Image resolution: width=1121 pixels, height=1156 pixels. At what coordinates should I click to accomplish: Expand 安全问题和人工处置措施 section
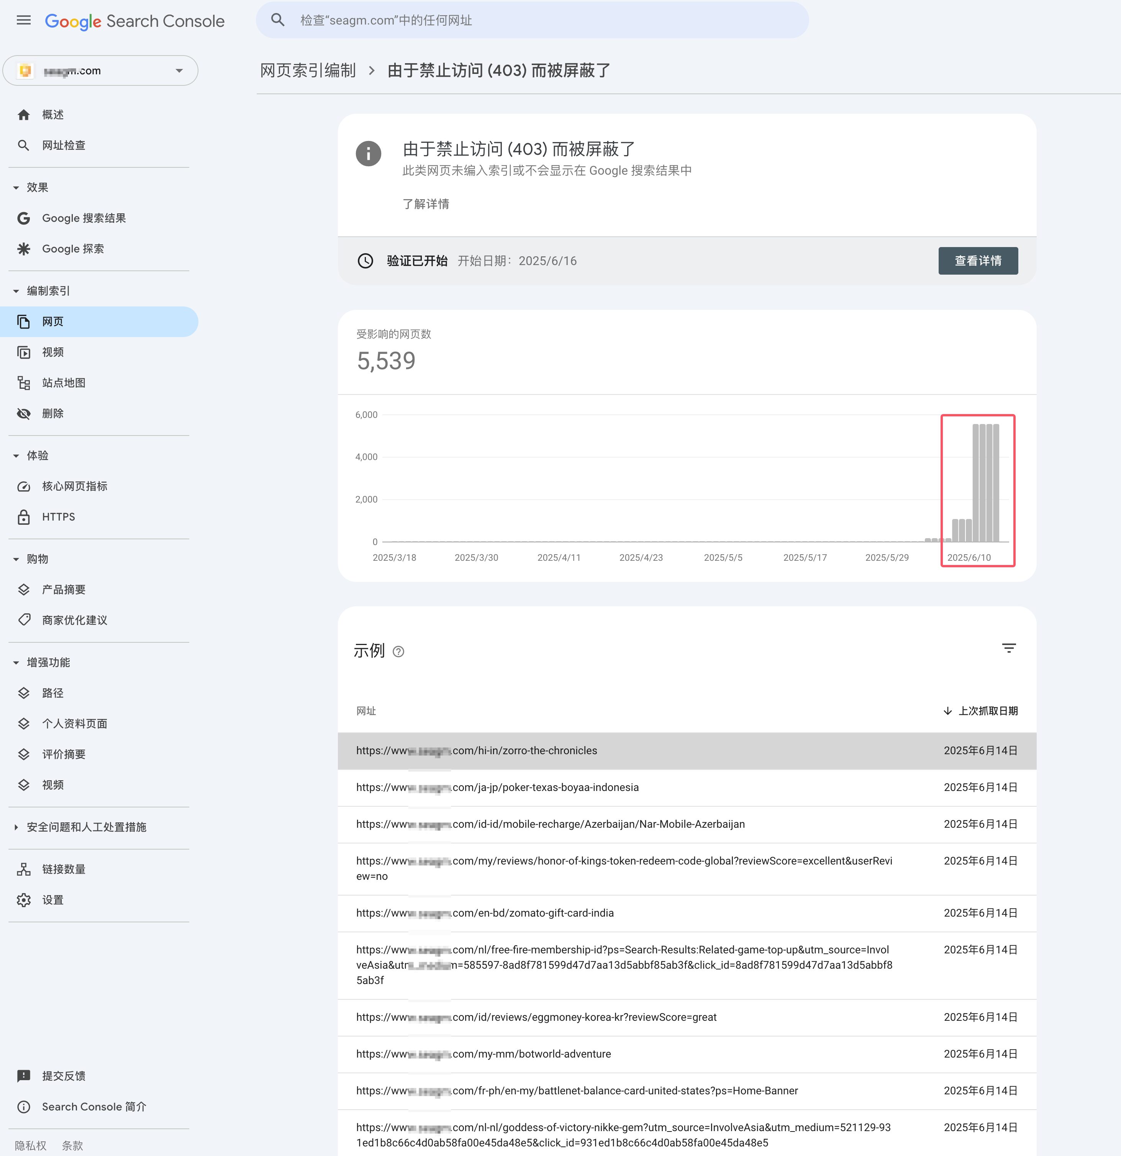(16, 827)
